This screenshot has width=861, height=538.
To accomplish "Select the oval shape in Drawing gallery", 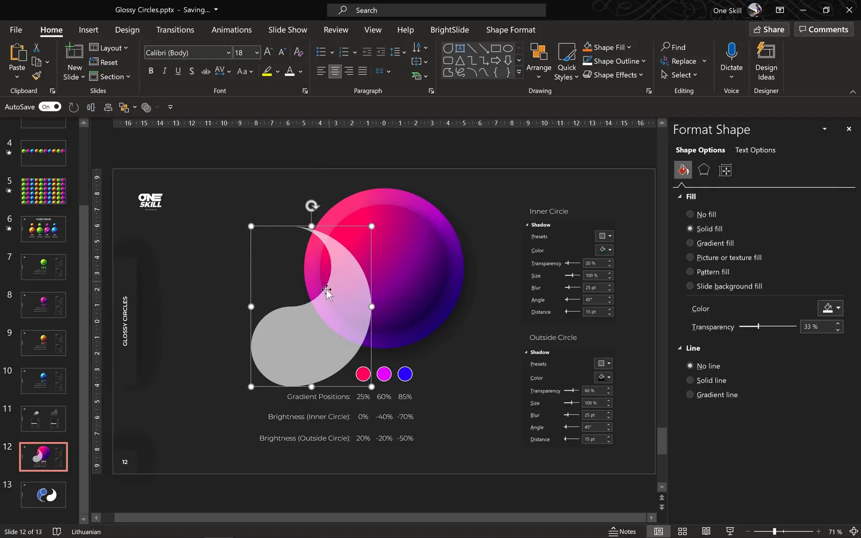I will point(508,48).
